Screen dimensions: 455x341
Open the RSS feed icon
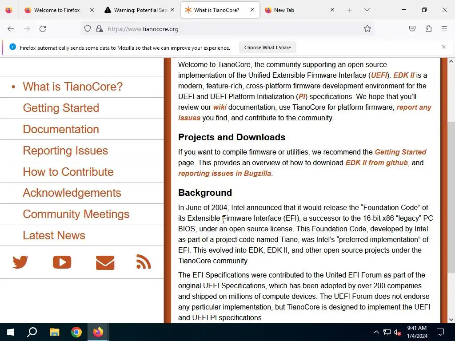click(144, 262)
